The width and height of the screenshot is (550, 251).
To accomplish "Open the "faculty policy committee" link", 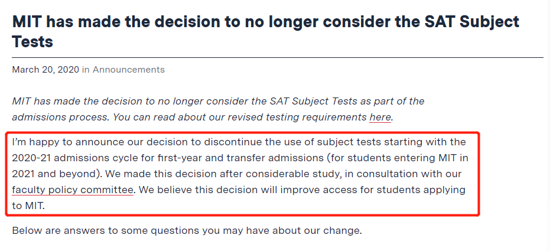I will click(x=73, y=190).
